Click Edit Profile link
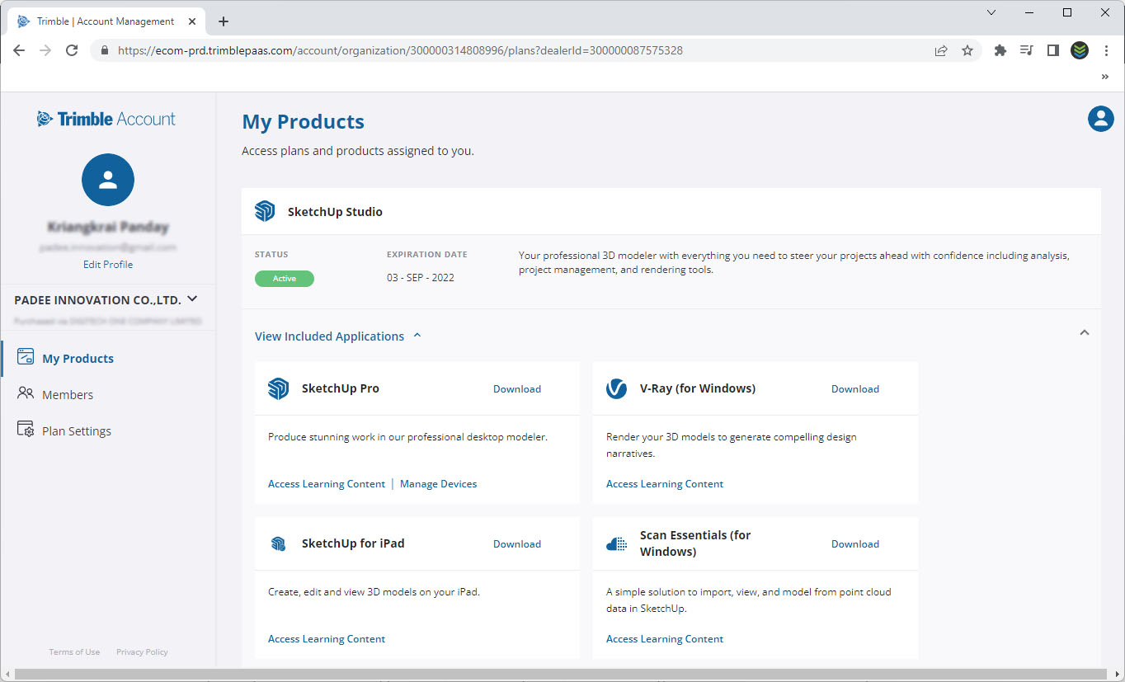The height and width of the screenshot is (682, 1125). tap(108, 265)
